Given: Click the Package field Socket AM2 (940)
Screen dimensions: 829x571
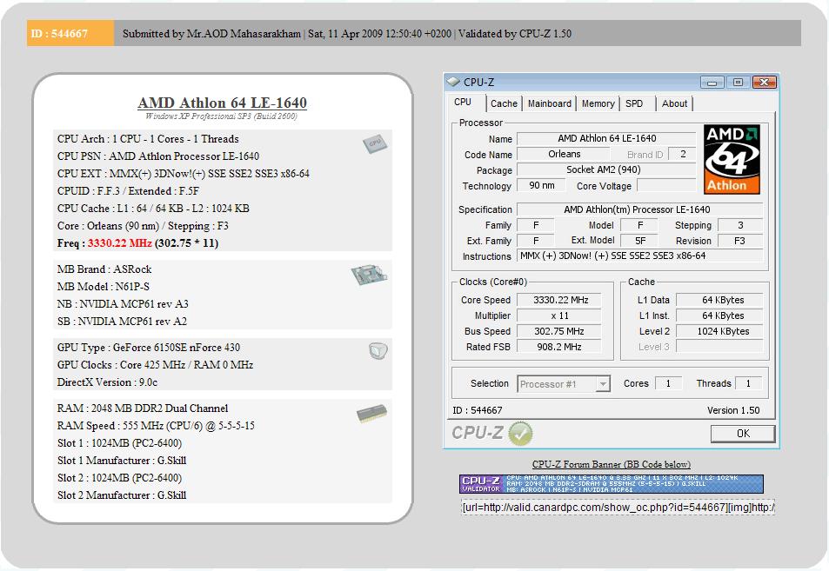Looking at the screenshot, I should pyautogui.click(x=606, y=170).
